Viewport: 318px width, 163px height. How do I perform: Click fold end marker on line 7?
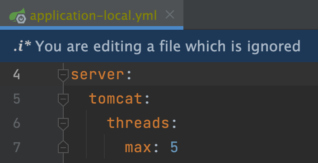coord(63,147)
